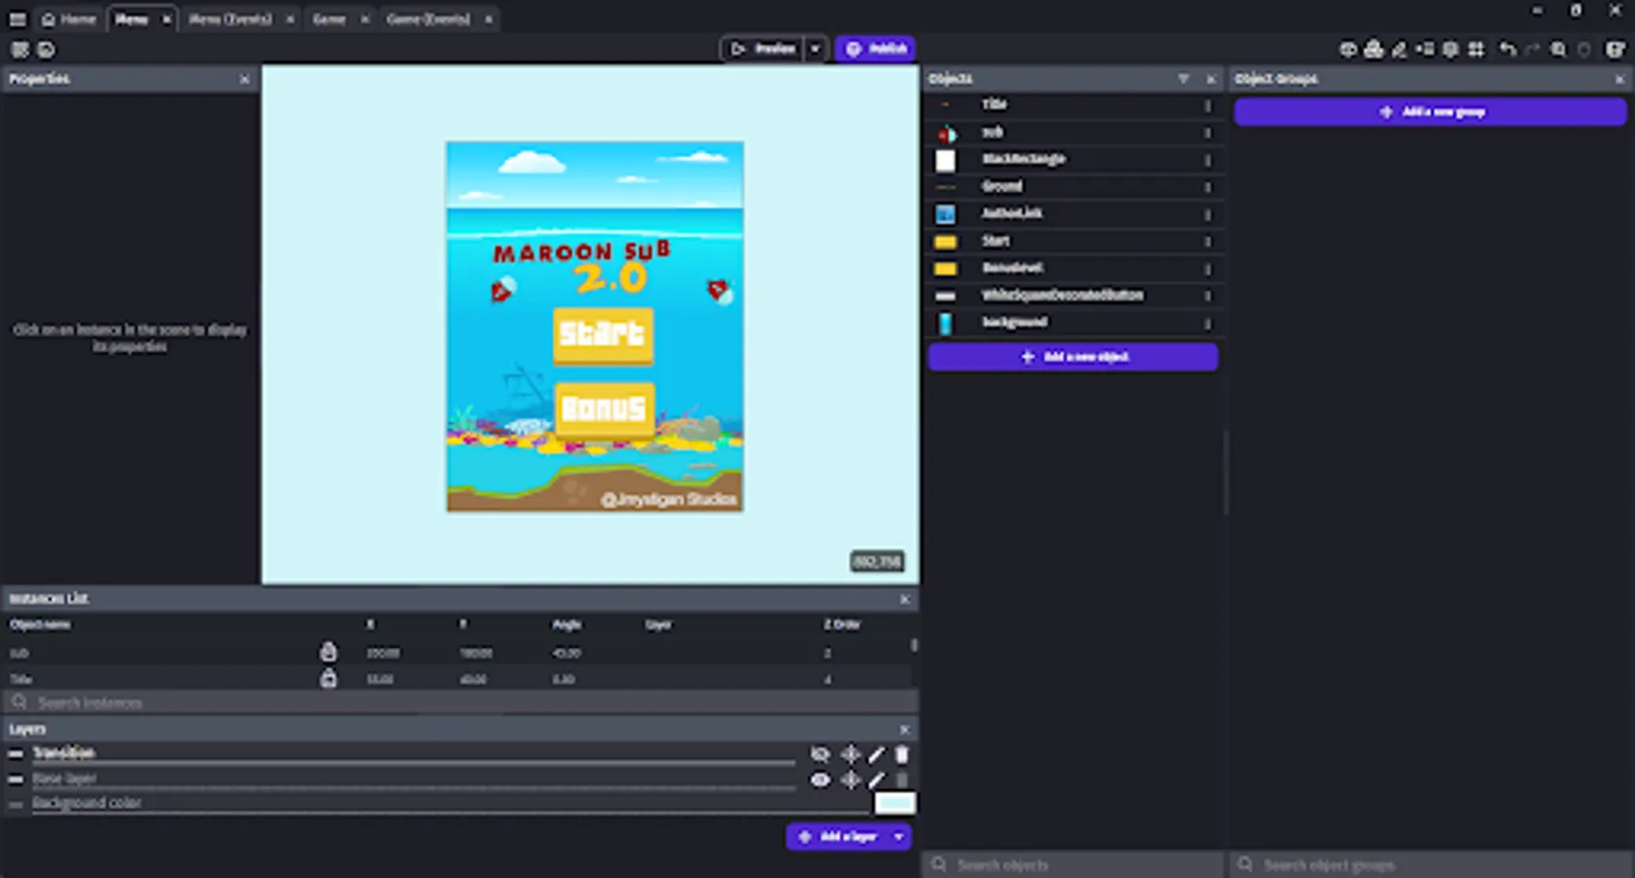Hide the Base layer with its eye toggle

click(820, 779)
